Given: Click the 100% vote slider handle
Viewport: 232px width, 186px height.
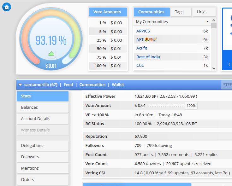Looking at the screenshot, I should tap(191, 106).
